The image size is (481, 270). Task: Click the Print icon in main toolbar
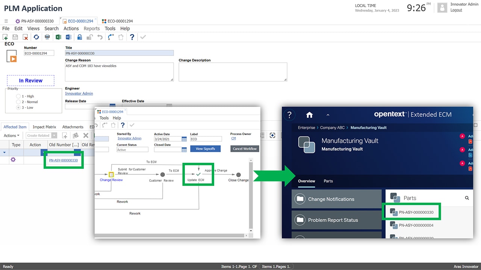tap(47, 37)
